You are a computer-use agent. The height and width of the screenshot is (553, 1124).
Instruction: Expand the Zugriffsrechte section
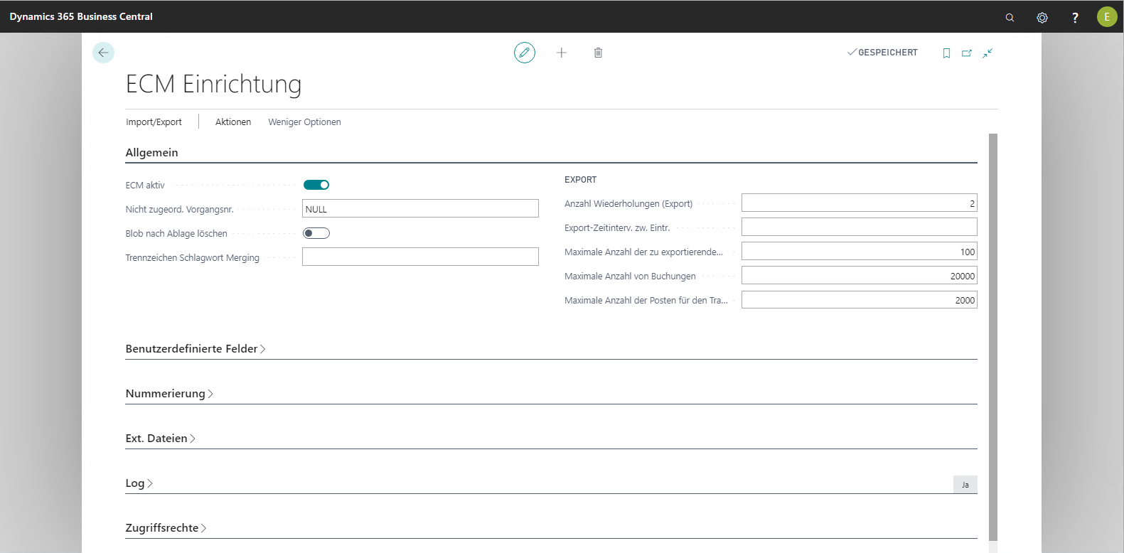click(166, 528)
